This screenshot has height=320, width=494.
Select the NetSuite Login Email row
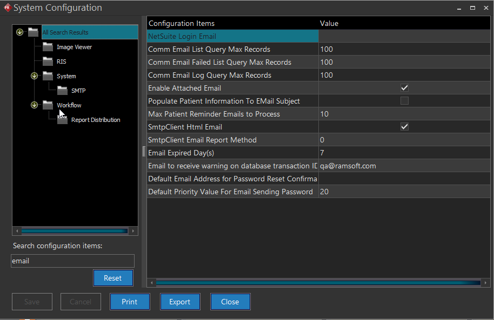(x=232, y=36)
